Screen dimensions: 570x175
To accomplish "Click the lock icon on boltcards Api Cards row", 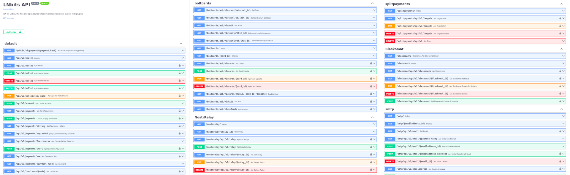I will 371,63.
